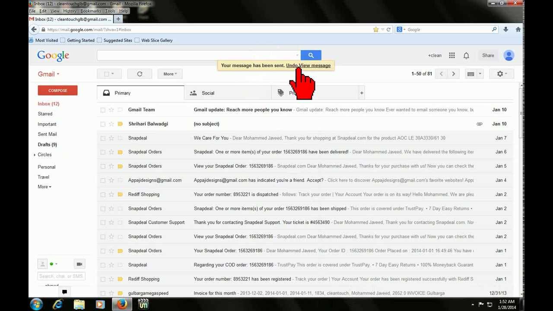Viewport: 553px width, 311px height.
Task: Open input tools language dropdown arrow
Action: click(480, 74)
